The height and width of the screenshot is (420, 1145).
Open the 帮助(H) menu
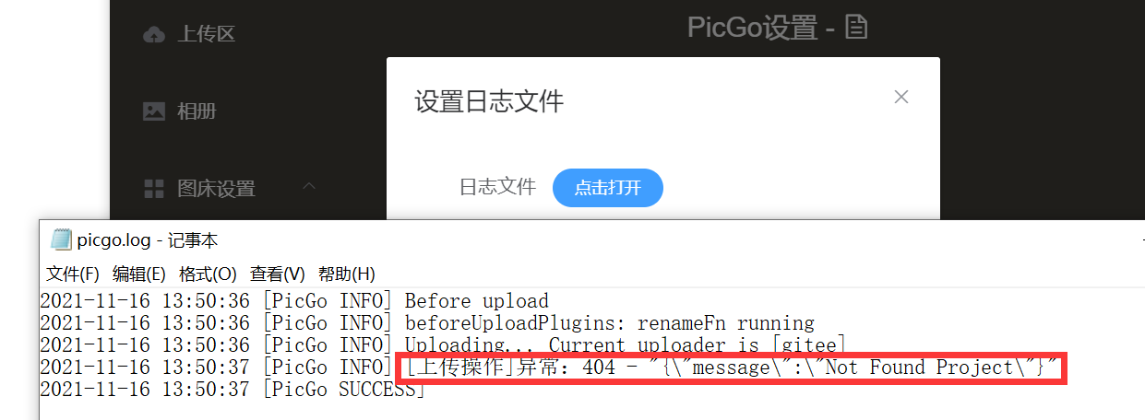347,274
